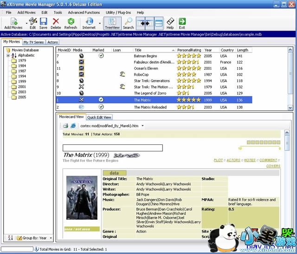Toggle the TreeView panel button

(111, 22)
